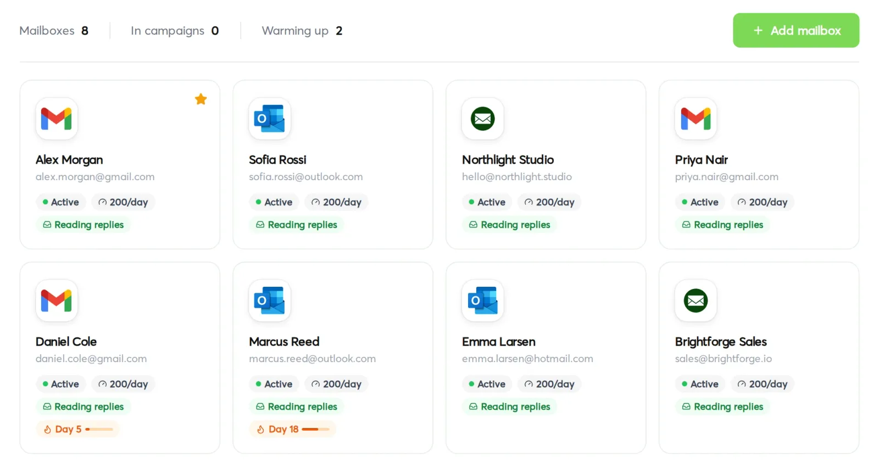Select the Mailboxes 8 filter tab
Image resolution: width=879 pixels, height=473 pixels.
point(54,31)
